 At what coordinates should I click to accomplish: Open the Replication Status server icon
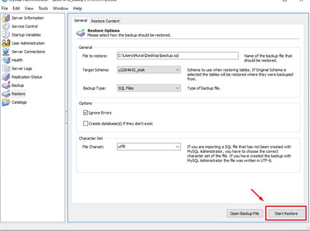coord(6,77)
